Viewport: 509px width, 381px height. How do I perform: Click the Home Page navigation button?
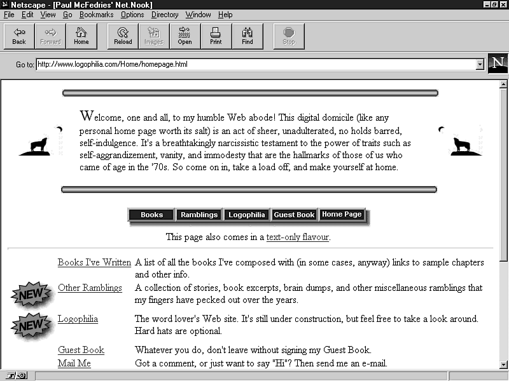(342, 215)
